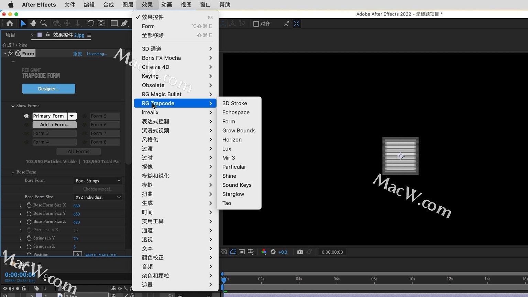Toggle mask and shape path visibility

pos(233,252)
